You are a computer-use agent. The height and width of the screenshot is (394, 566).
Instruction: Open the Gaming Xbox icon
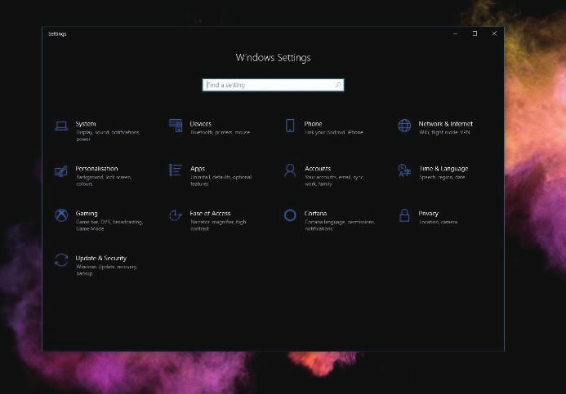[x=61, y=215]
